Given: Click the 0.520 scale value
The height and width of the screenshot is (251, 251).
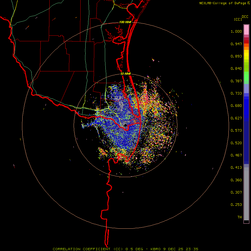Looking at the screenshot, I should [x=236, y=143].
